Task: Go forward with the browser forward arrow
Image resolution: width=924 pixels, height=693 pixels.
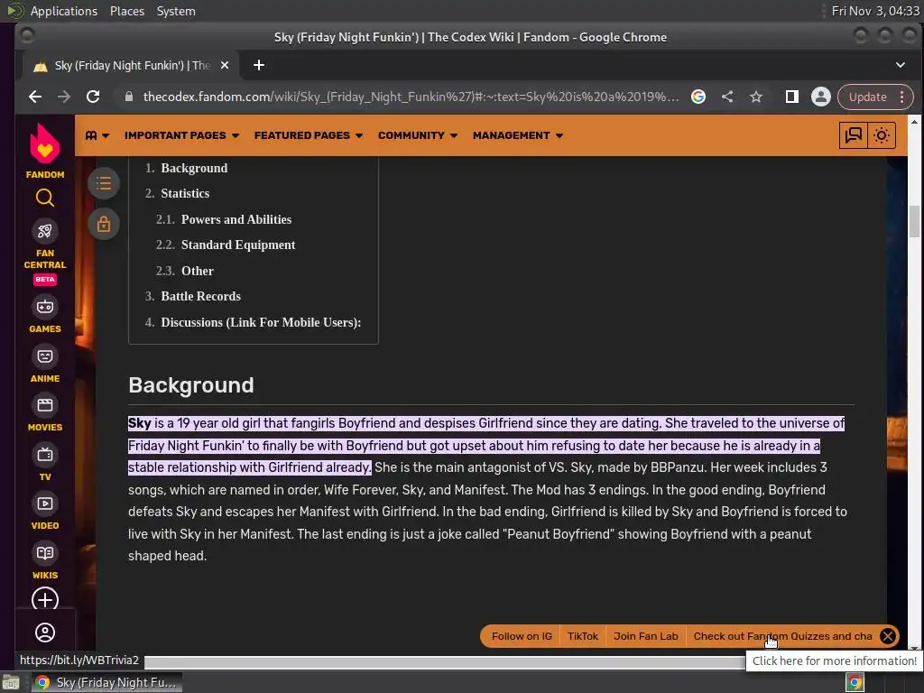Action: 64,97
